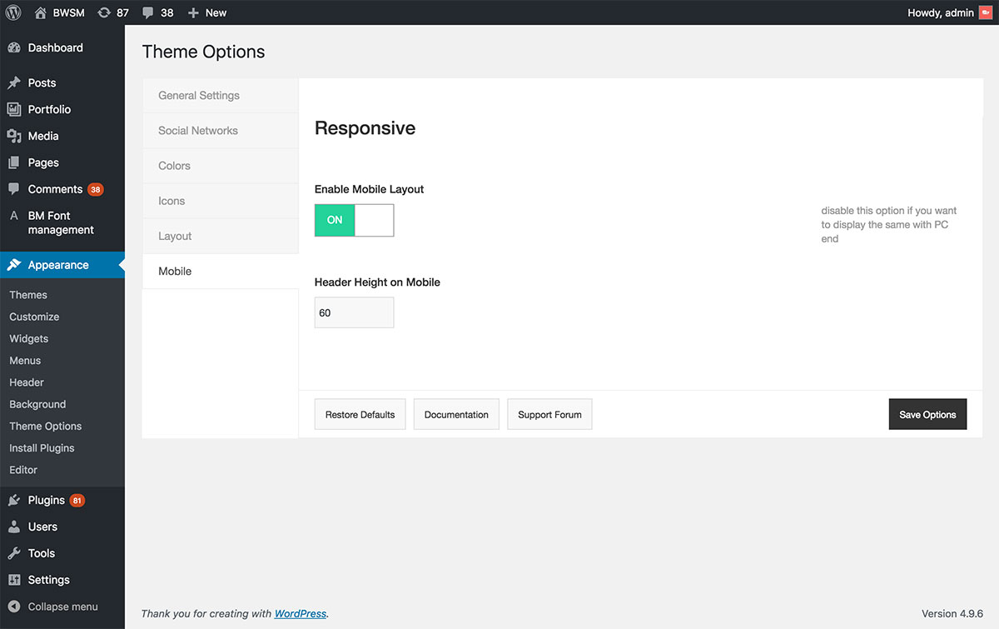The width and height of the screenshot is (999, 629).
Task: Click the admin avatar icon
Action: point(986,12)
